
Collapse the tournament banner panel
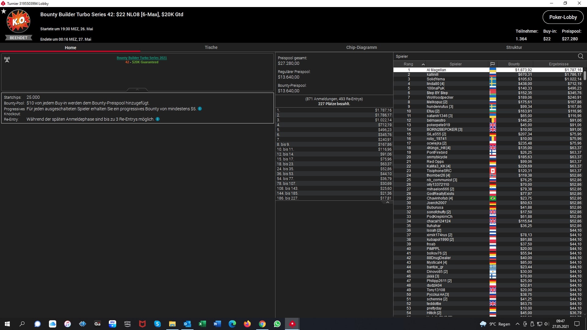point(137,90)
